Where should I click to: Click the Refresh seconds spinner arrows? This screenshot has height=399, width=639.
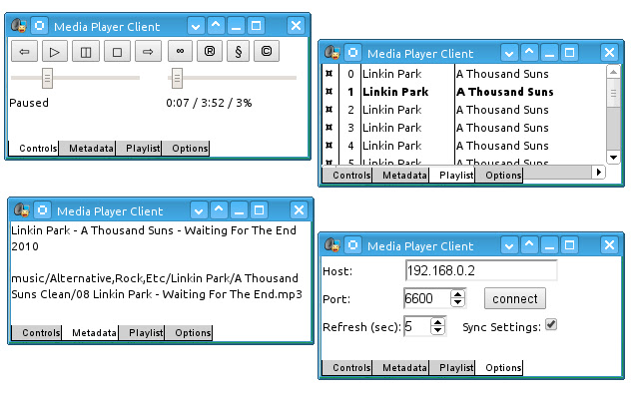click(437, 326)
